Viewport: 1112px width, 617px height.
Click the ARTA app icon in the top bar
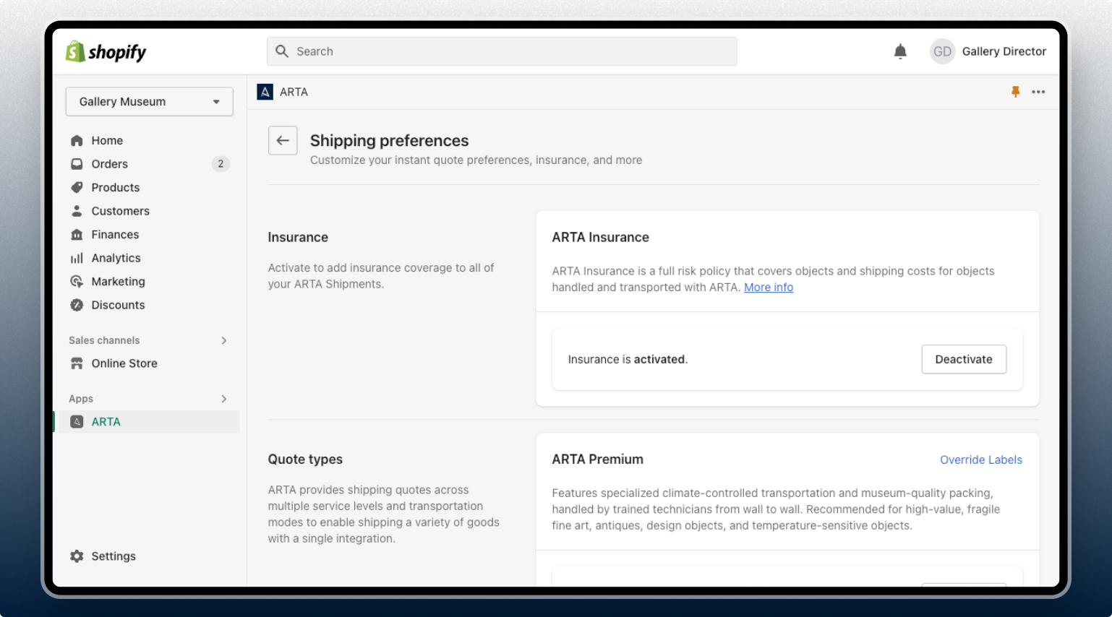pyautogui.click(x=264, y=92)
